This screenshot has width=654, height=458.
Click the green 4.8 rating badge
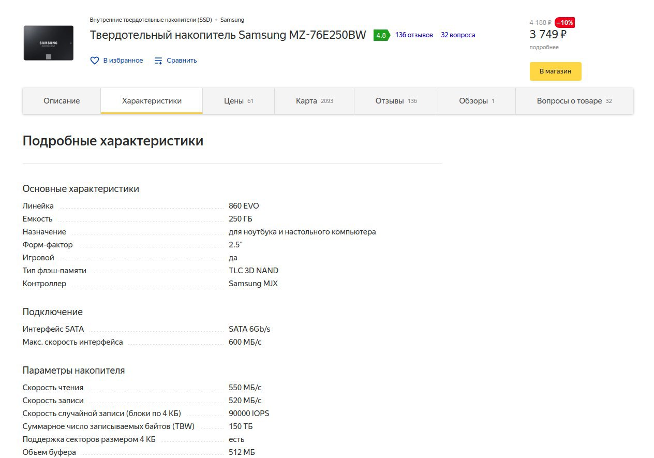coord(381,35)
